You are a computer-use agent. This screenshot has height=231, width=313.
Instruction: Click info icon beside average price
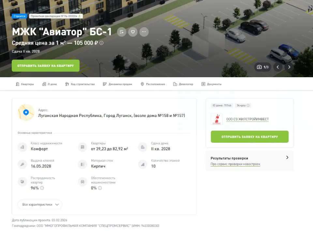(101, 43)
